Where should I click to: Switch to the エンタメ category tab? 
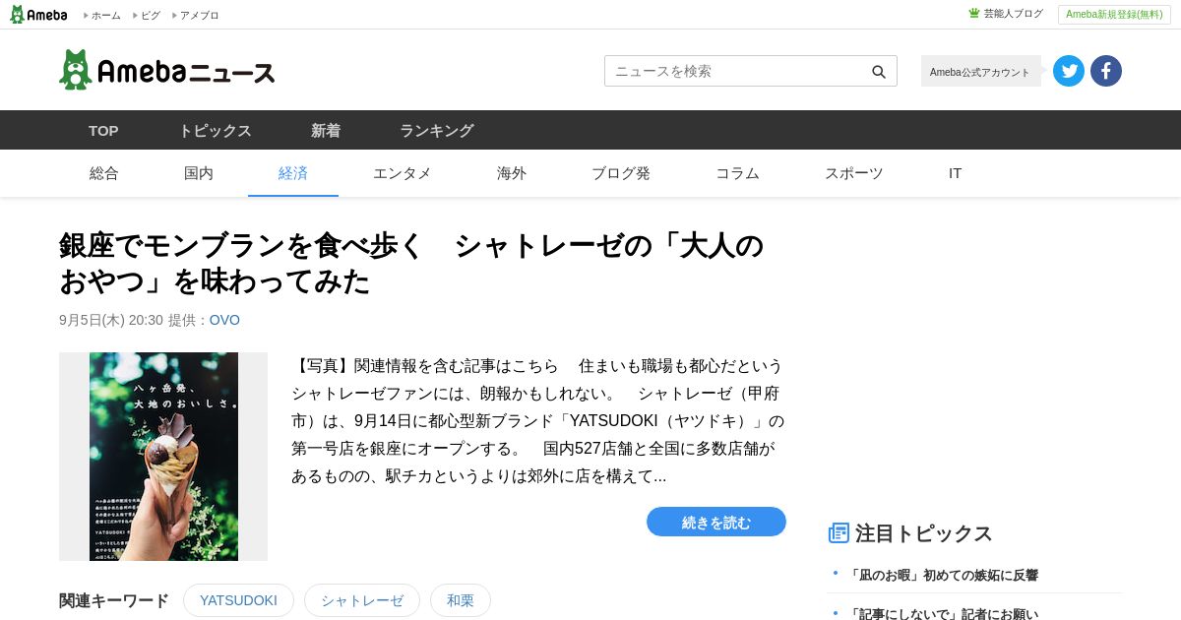403,173
